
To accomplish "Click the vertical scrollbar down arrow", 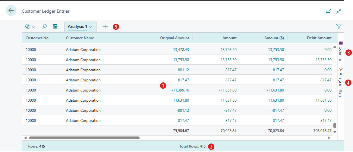I will pos(335,132).
